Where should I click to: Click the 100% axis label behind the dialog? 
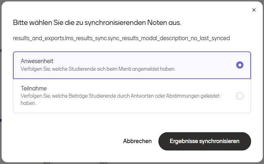(x=104, y=163)
